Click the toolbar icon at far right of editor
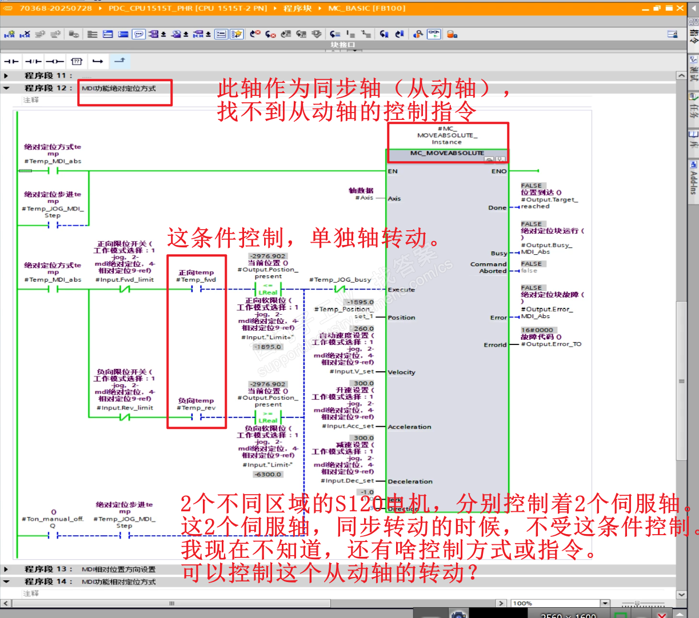The height and width of the screenshot is (618, 699). tap(673, 34)
